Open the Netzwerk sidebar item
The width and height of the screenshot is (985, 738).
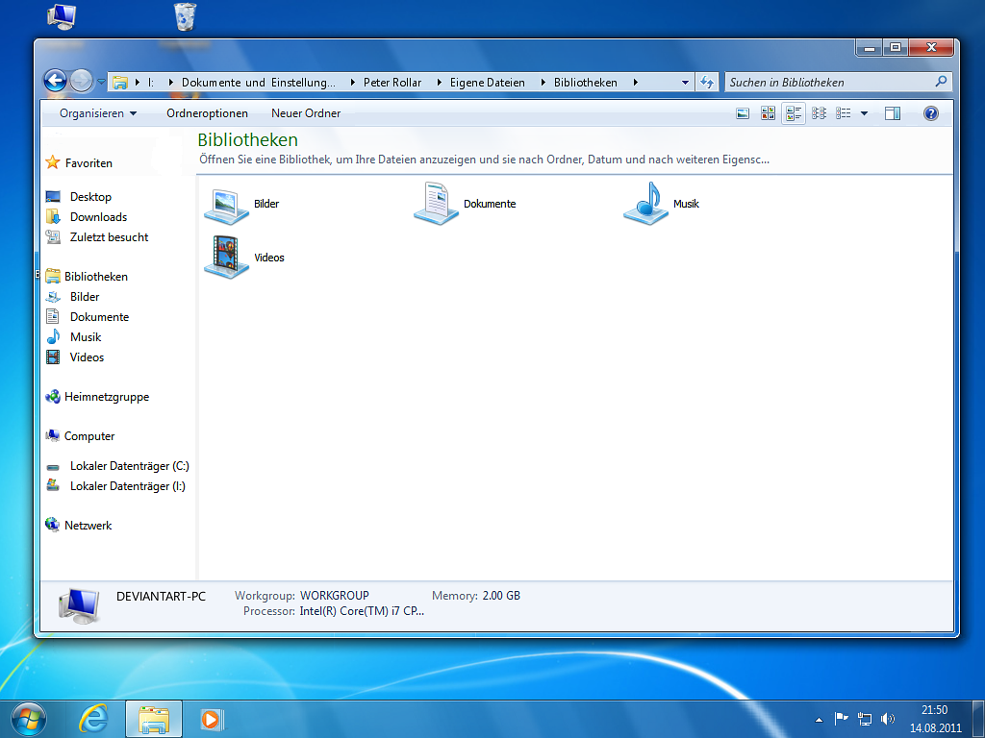88,525
